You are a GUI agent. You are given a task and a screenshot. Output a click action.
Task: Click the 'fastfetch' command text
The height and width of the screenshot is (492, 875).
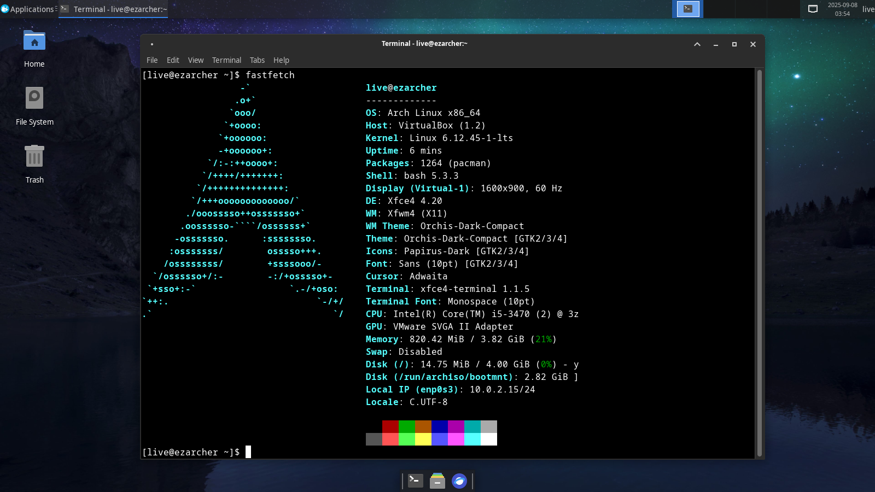270,75
